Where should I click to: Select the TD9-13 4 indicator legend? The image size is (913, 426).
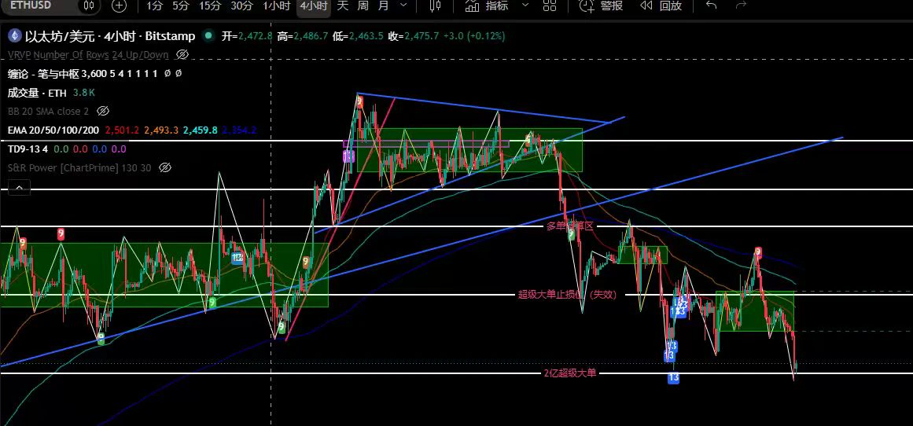[x=28, y=149]
